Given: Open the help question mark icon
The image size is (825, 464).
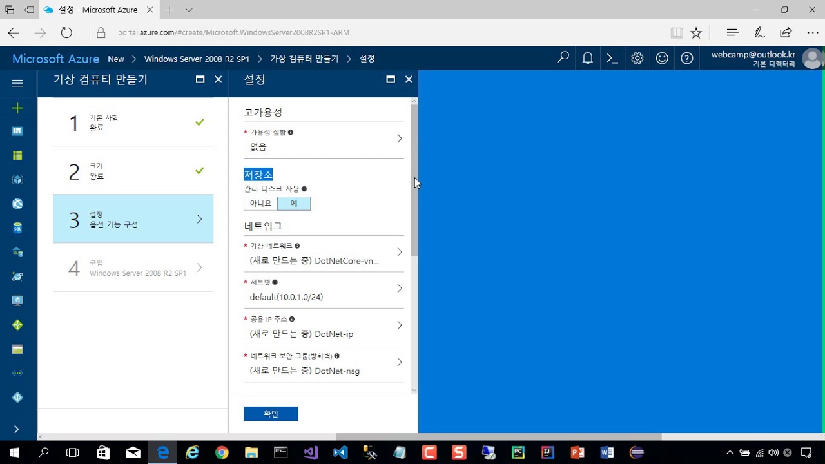Looking at the screenshot, I should coord(687,58).
